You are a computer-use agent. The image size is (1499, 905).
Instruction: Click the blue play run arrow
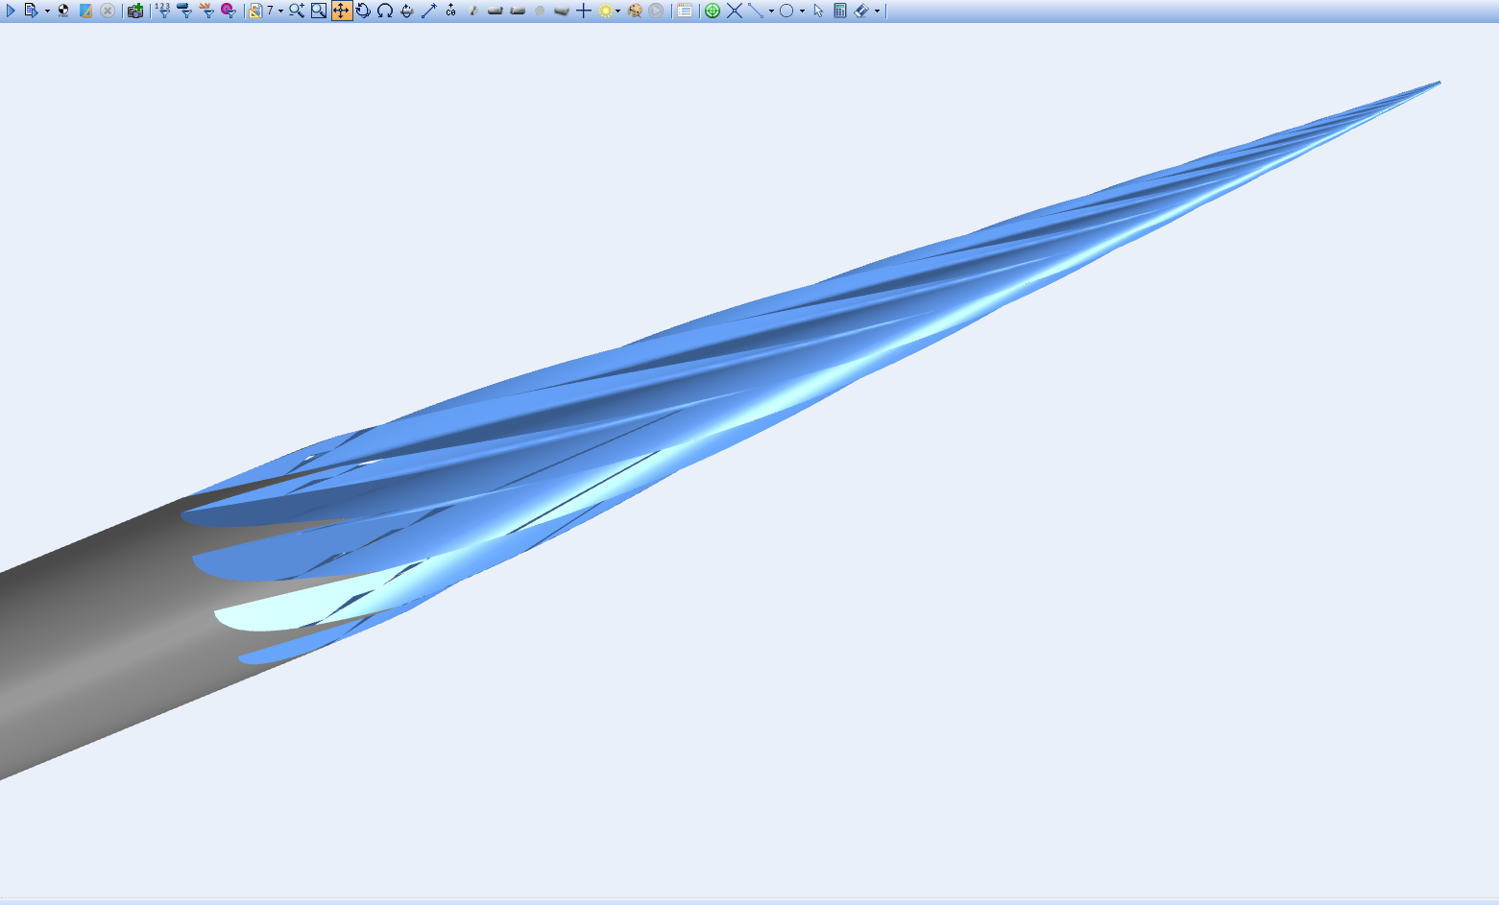(x=11, y=11)
